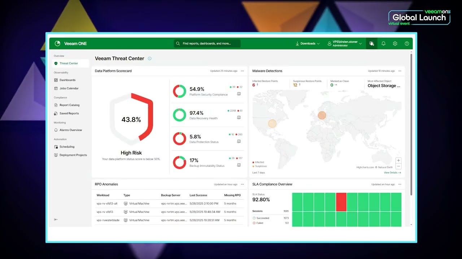Click the Data Protection Status donut chart
The image size is (462, 259).
[x=179, y=138]
